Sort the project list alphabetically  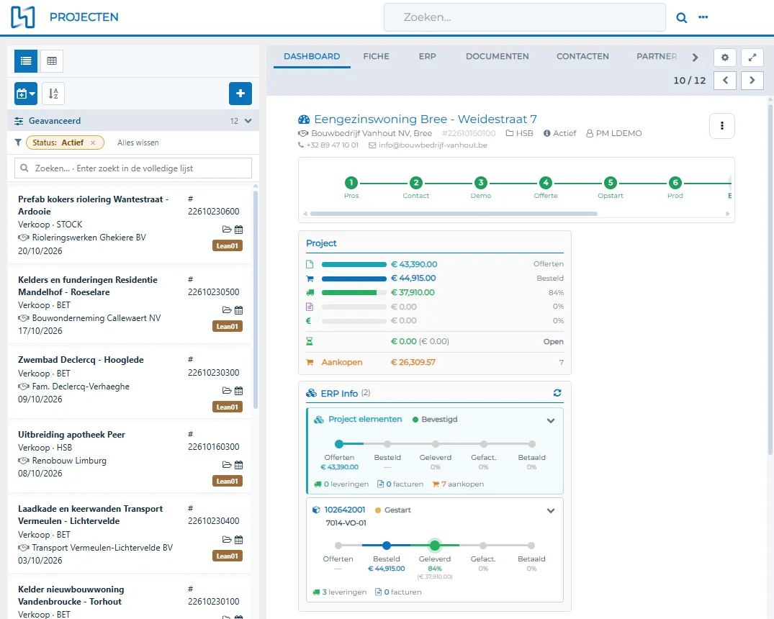53,94
